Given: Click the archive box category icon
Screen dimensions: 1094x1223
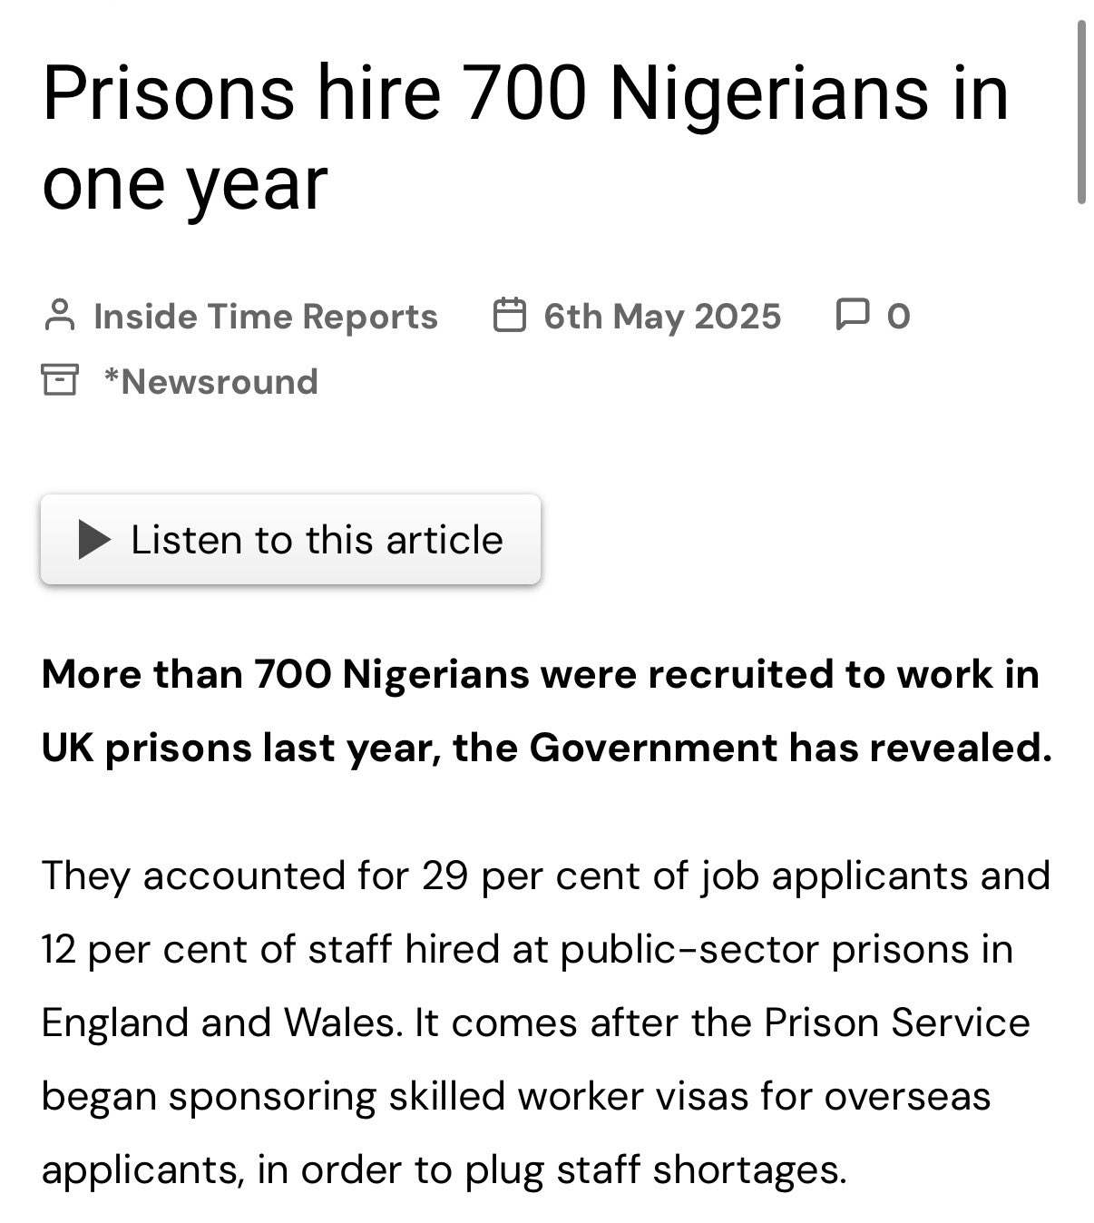Looking at the screenshot, I should [x=60, y=380].
